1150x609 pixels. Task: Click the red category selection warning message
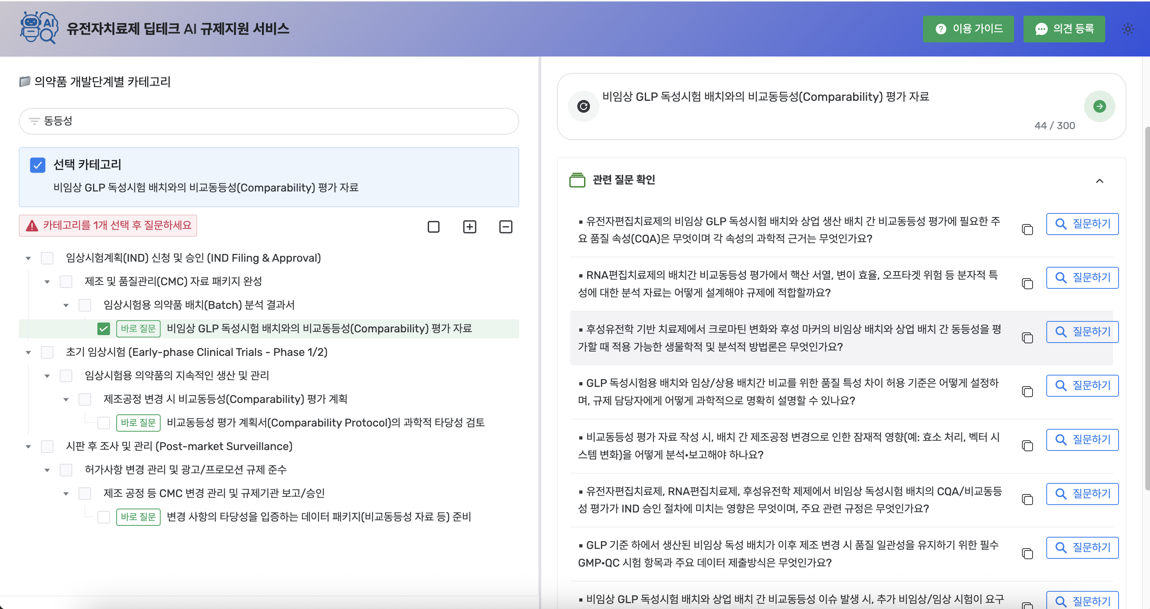(x=108, y=225)
